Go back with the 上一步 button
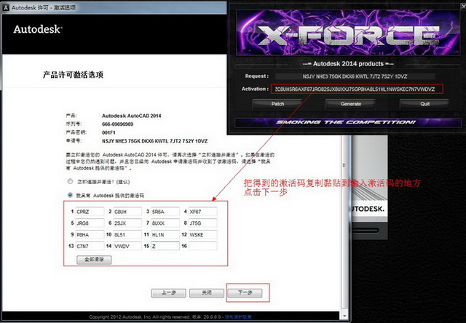The height and width of the screenshot is (323, 466). (164, 292)
